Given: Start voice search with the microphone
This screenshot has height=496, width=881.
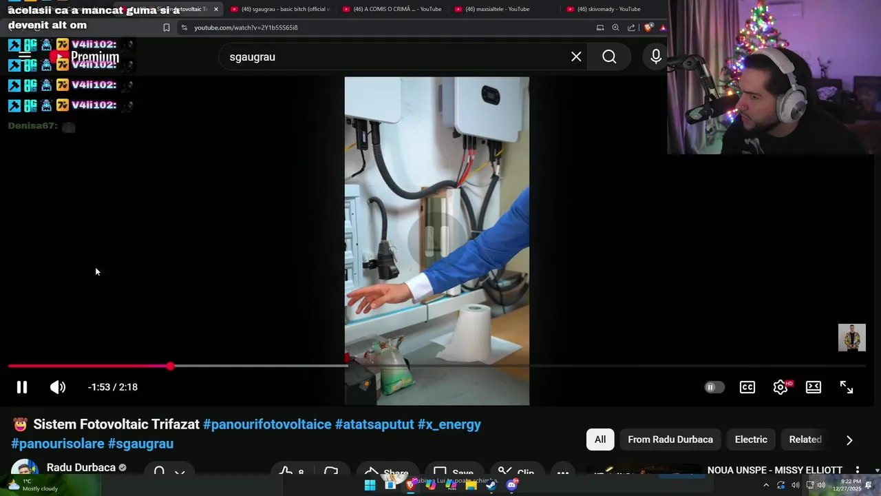Looking at the screenshot, I should coord(656,56).
